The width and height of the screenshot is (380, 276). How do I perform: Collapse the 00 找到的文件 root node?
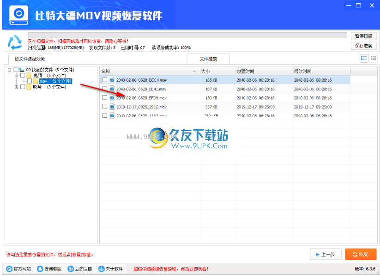coord(9,70)
